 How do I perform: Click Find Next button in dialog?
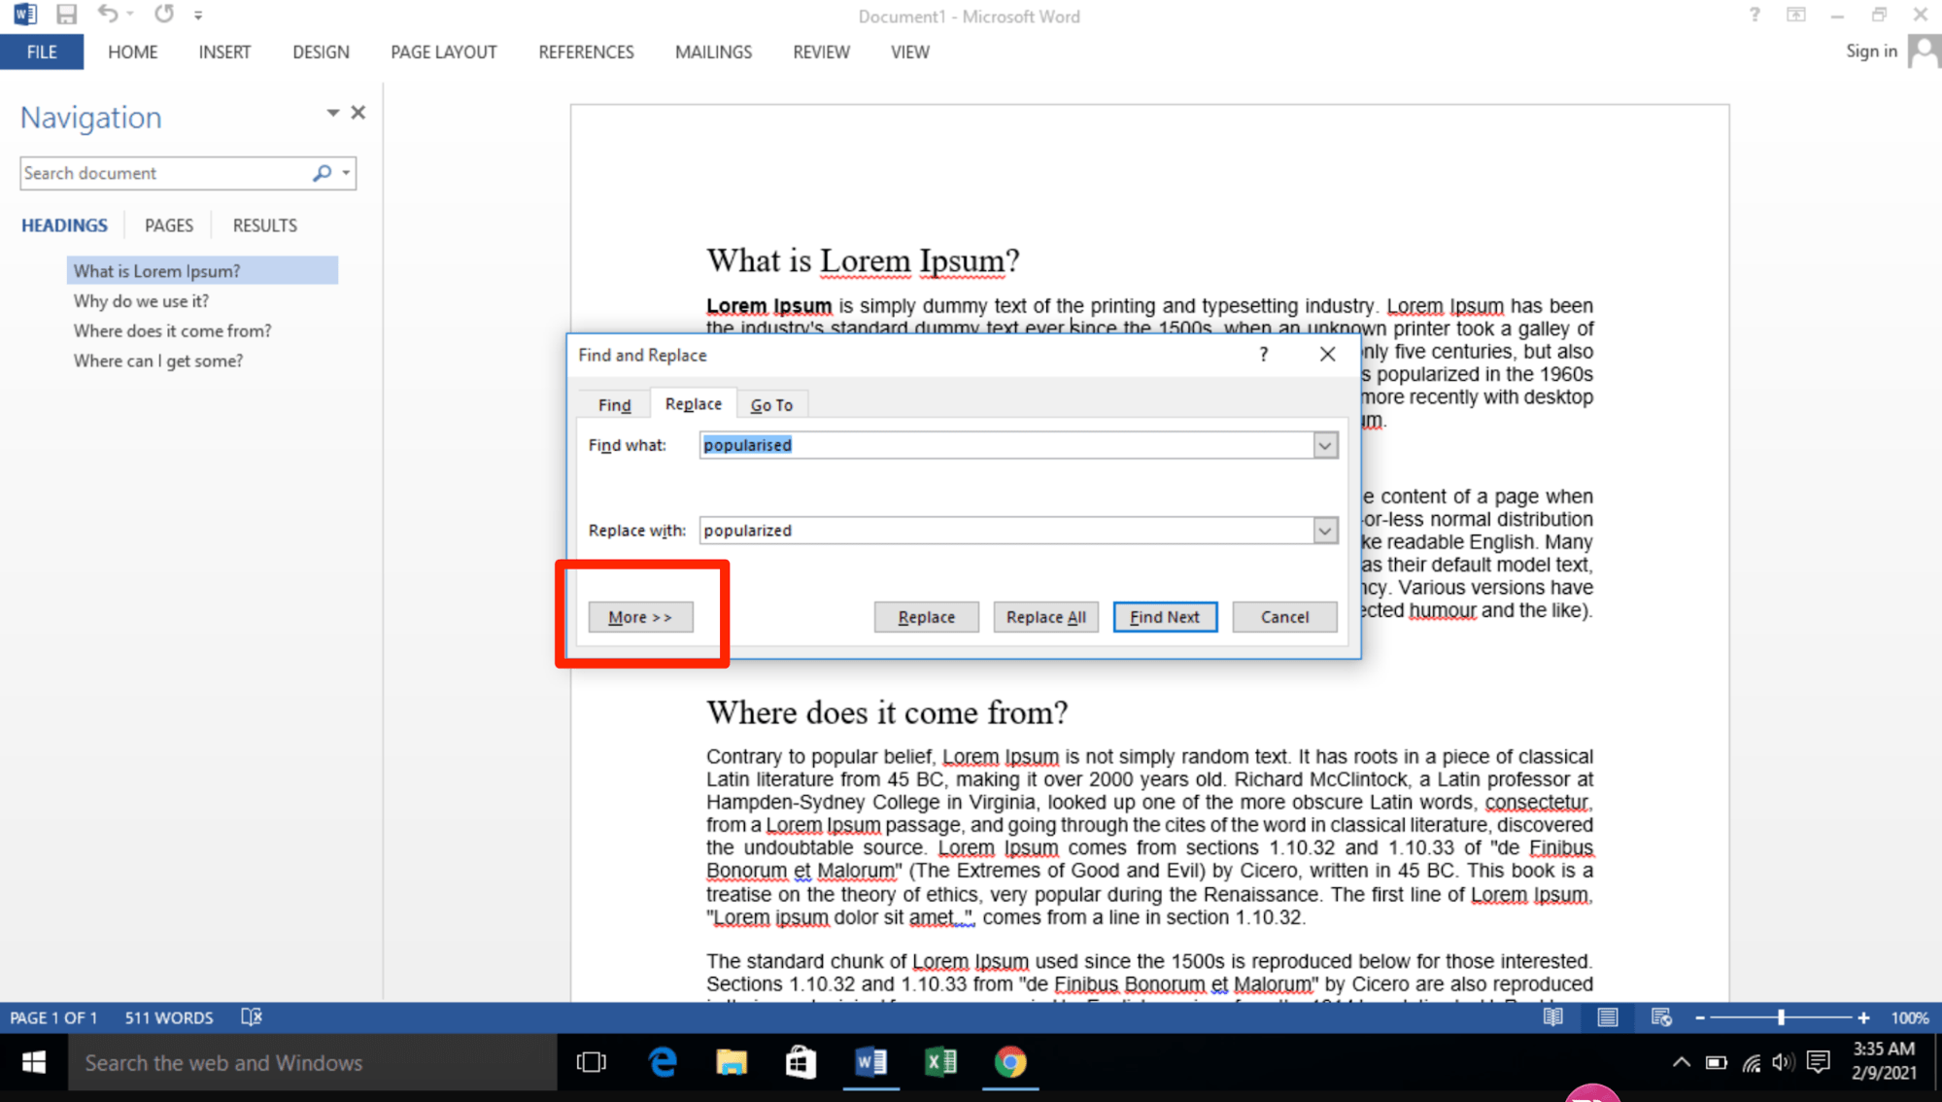pos(1165,616)
